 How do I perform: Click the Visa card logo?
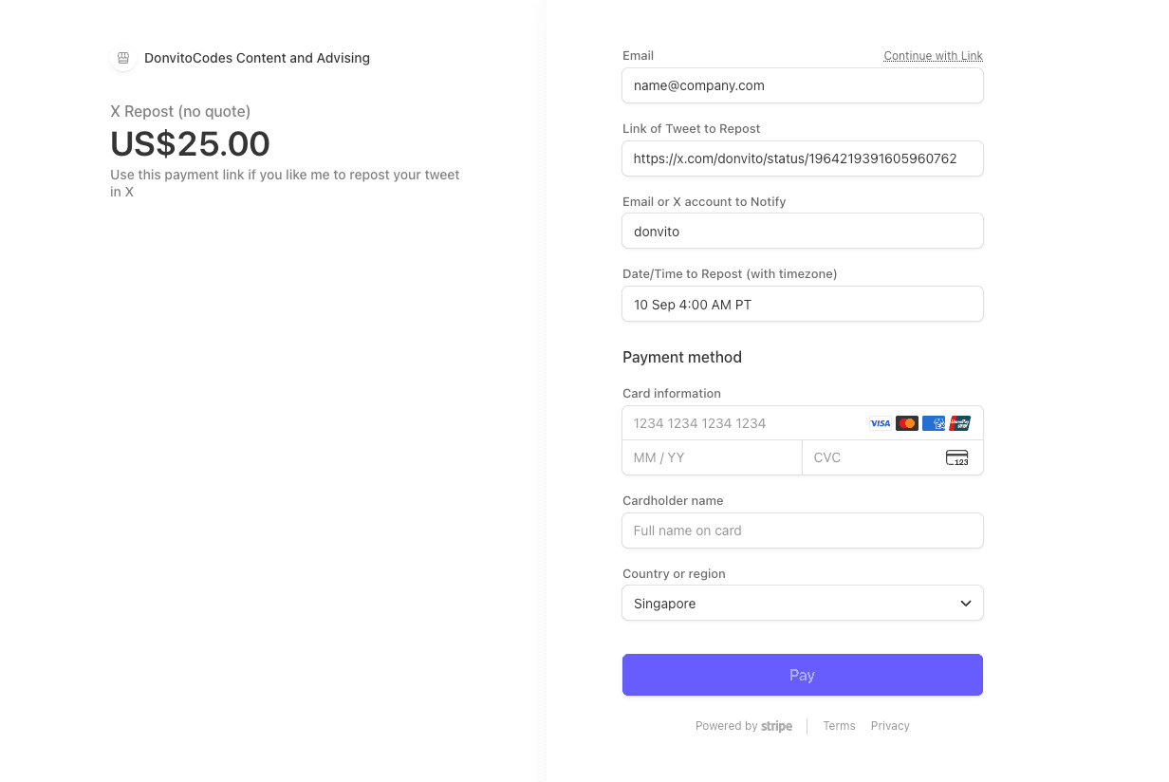click(881, 423)
